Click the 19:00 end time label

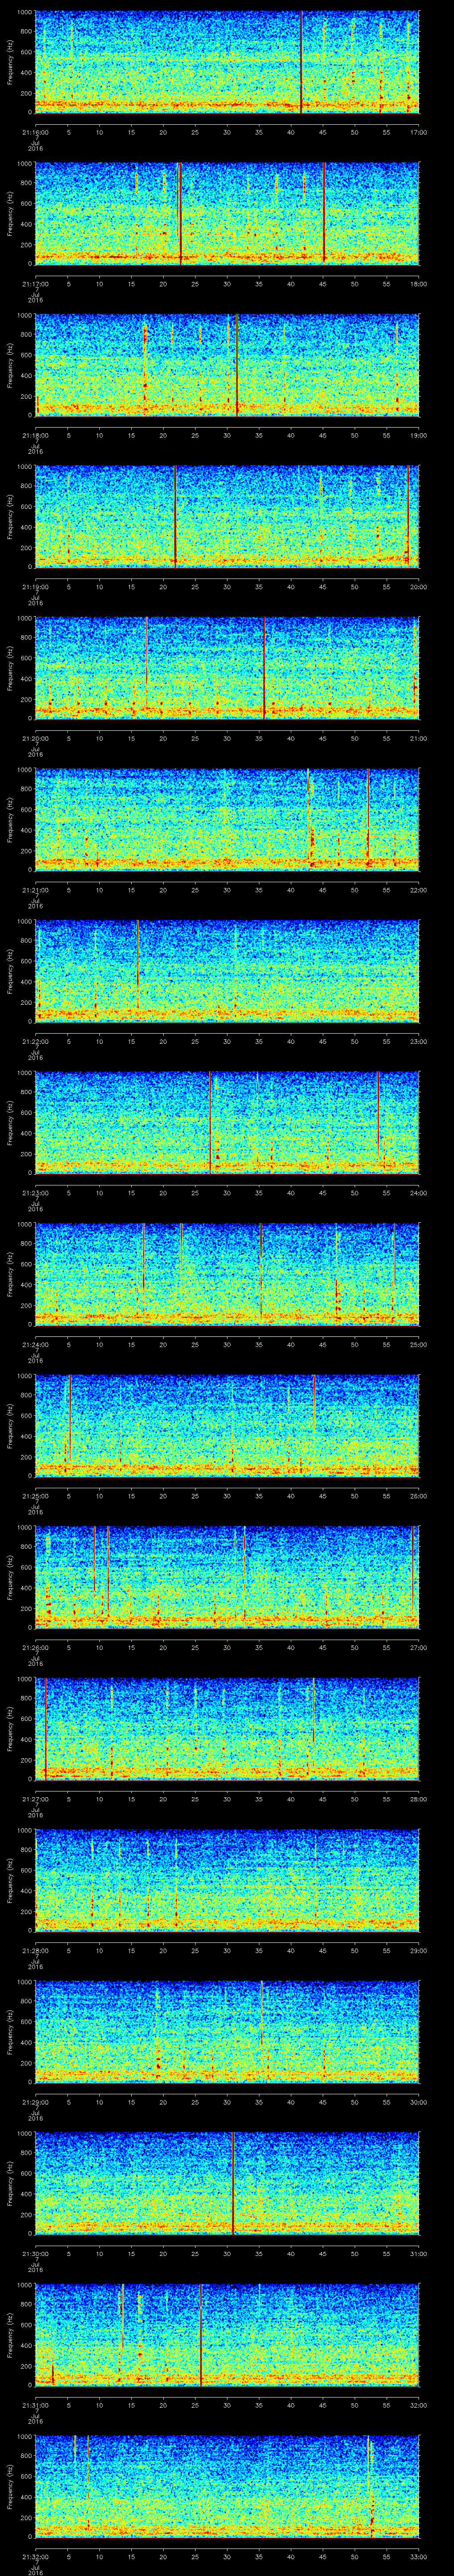pos(418,435)
